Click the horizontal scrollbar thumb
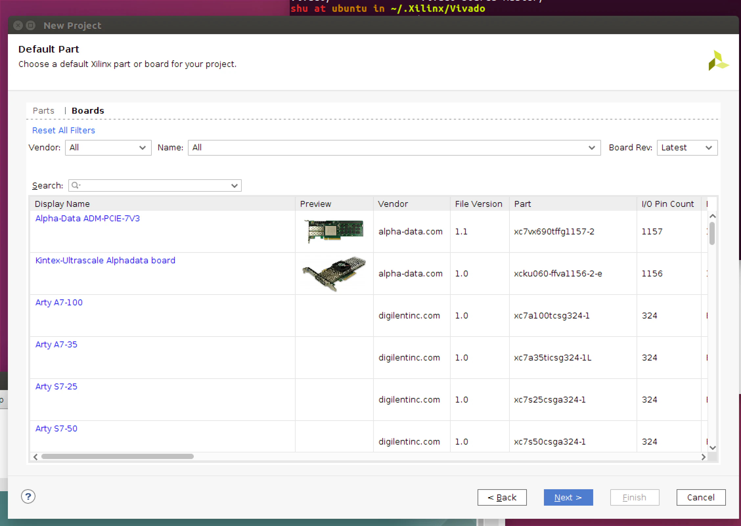The height and width of the screenshot is (526, 741). tap(117, 456)
